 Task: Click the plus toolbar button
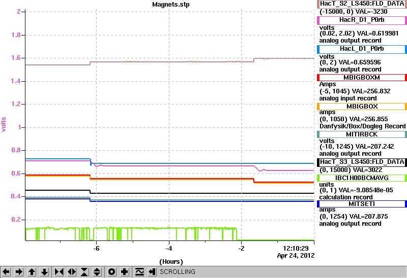125,272
